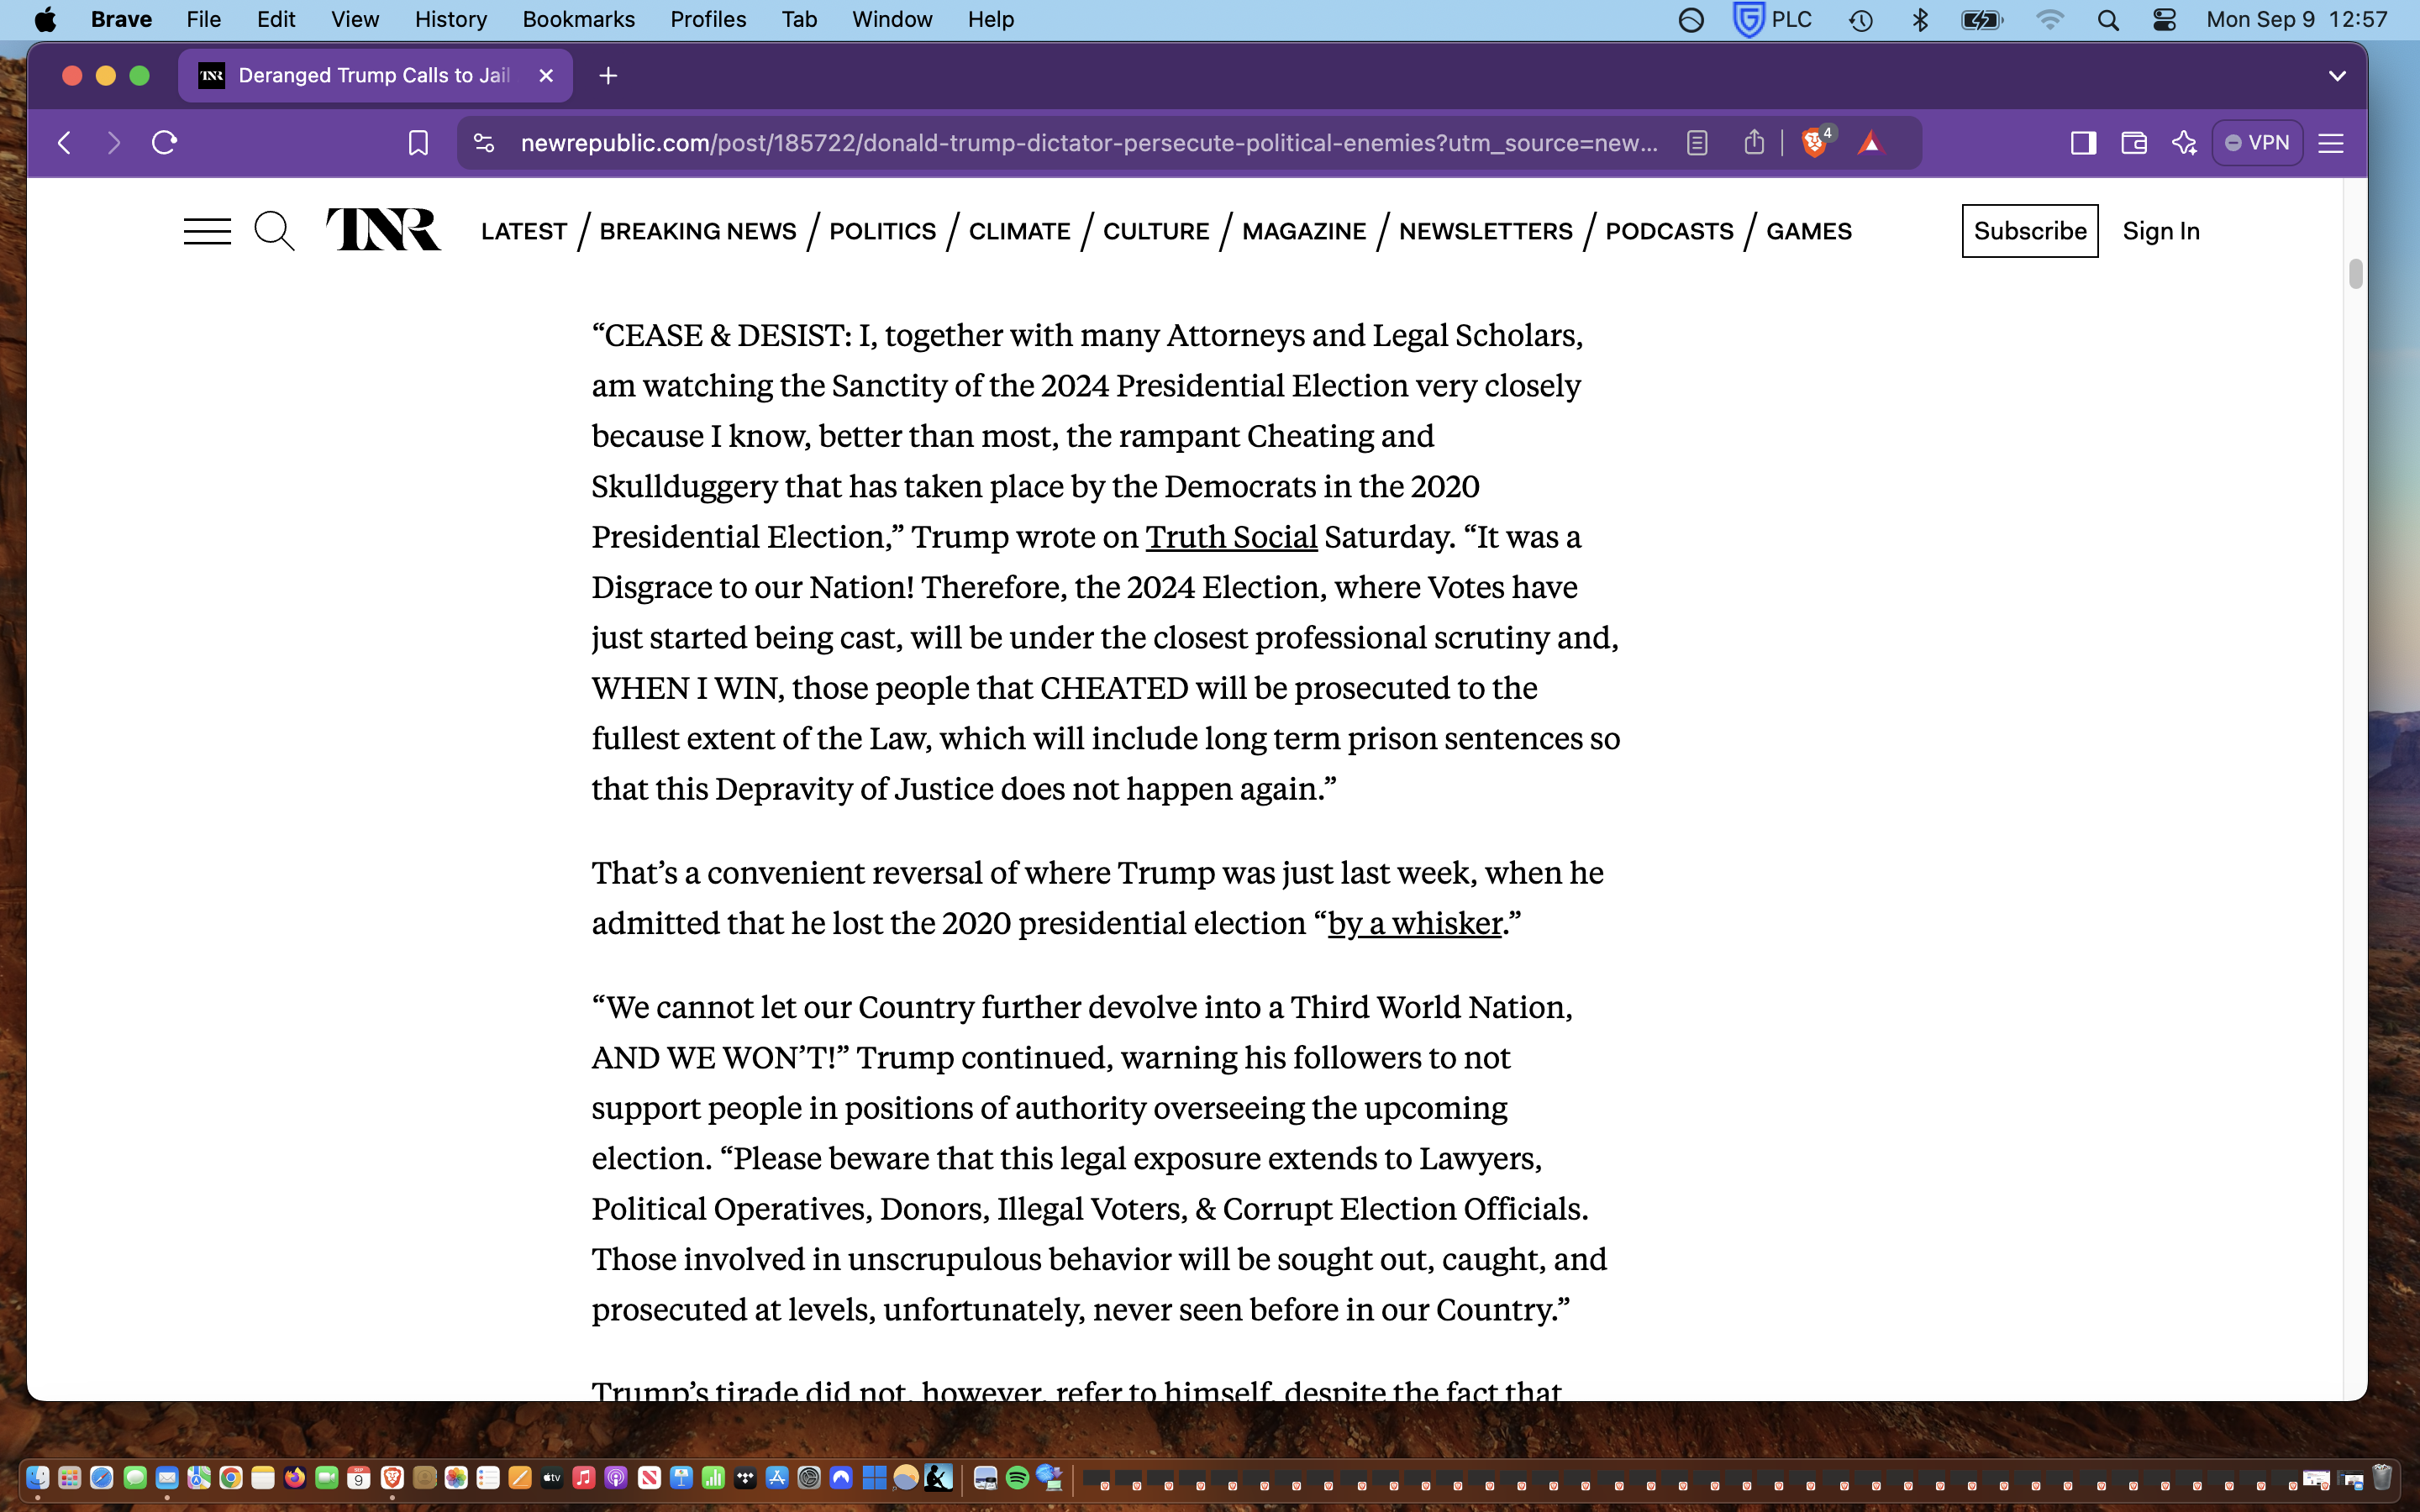Click the TNR logo
Viewport: 2420px width, 1512px height.
[384, 230]
